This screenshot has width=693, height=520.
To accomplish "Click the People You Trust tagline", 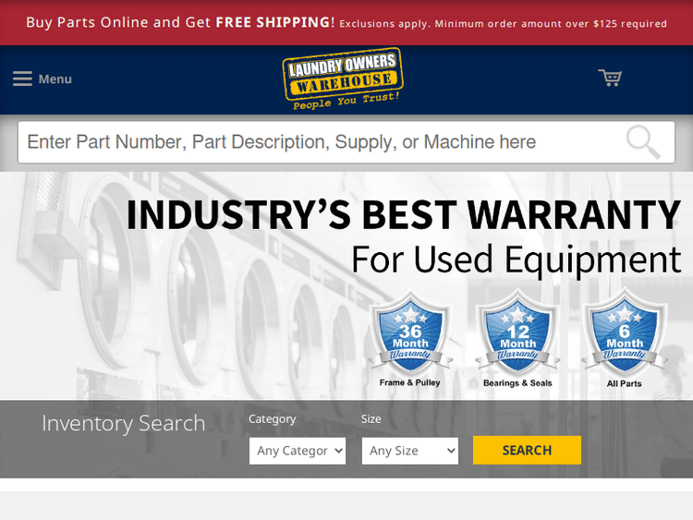I will [346, 102].
